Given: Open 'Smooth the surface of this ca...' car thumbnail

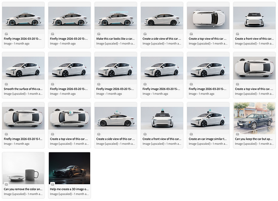Looking at the screenshot, I should point(23,68).
